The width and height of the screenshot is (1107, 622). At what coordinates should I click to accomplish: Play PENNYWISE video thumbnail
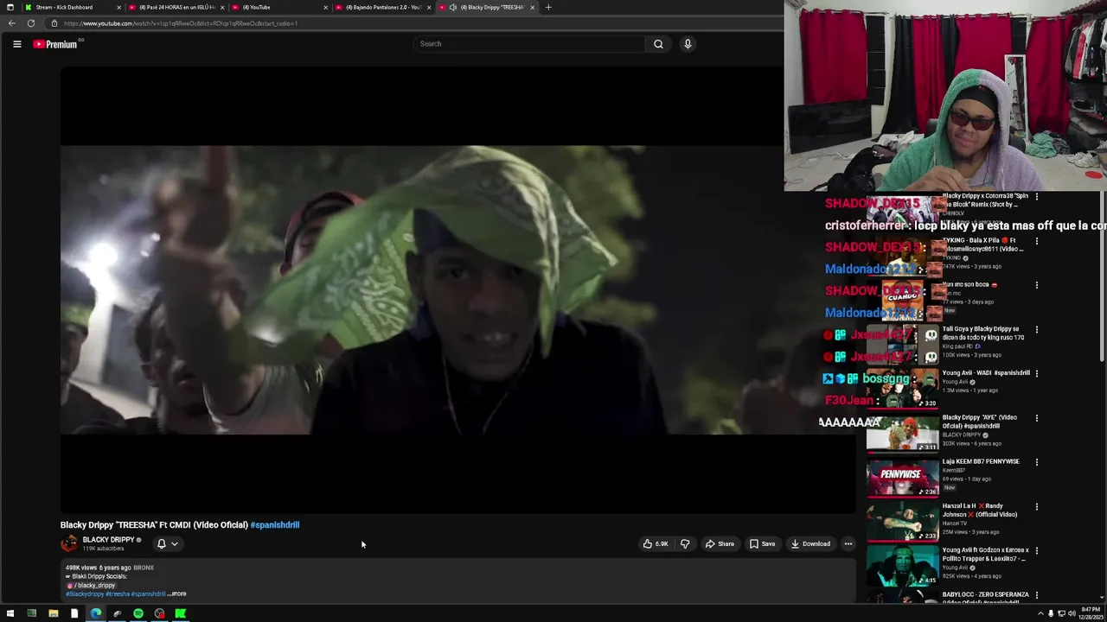[x=902, y=478]
